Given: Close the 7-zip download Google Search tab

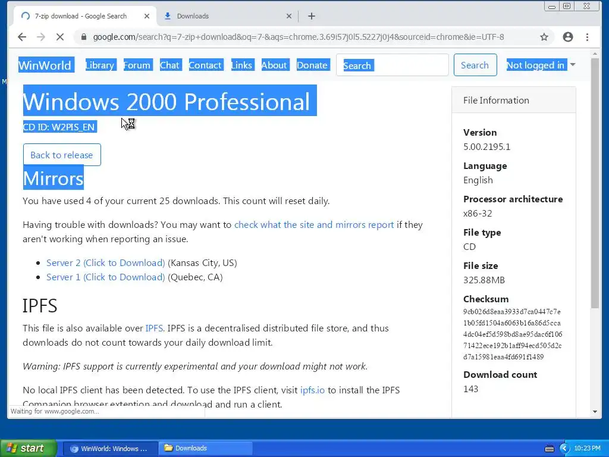Looking at the screenshot, I should tap(146, 16).
